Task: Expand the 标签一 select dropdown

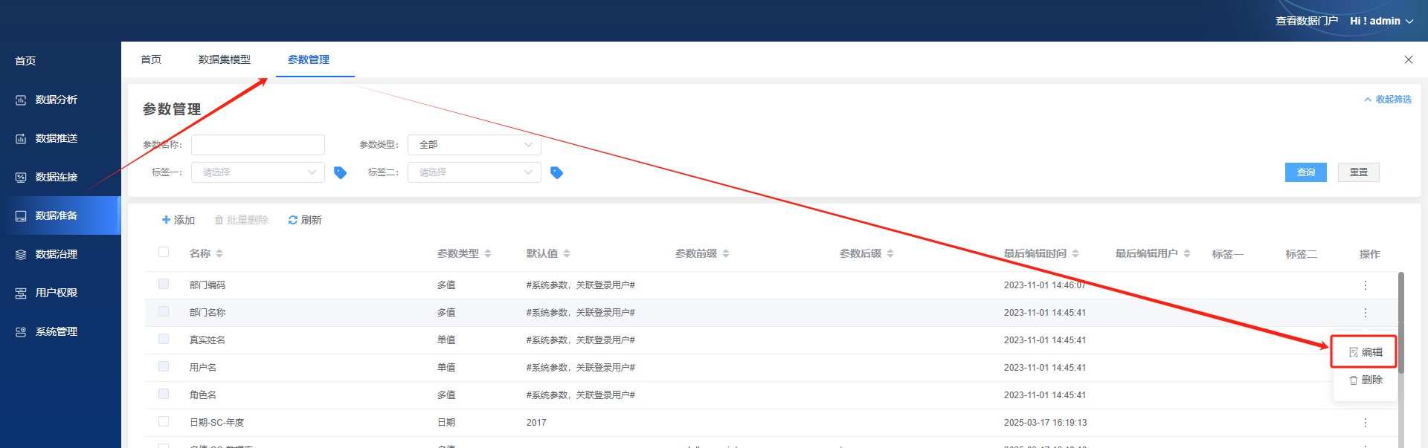Action: click(257, 172)
